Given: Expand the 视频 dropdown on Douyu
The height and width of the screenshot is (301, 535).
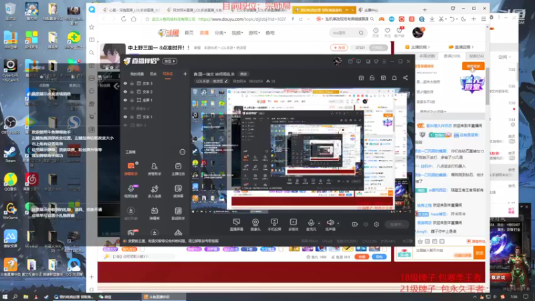Looking at the screenshot, I should pyautogui.click(x=237, y=33).
